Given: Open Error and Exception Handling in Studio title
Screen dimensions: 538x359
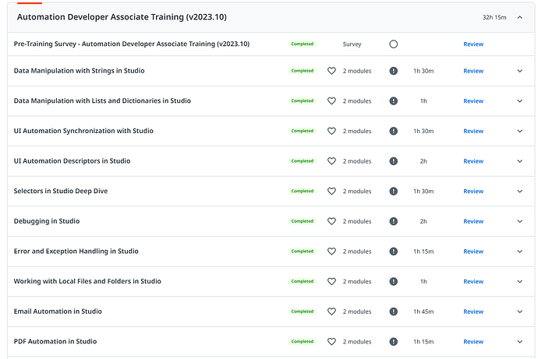Looking at the screenshot, I should pos(76,251).
